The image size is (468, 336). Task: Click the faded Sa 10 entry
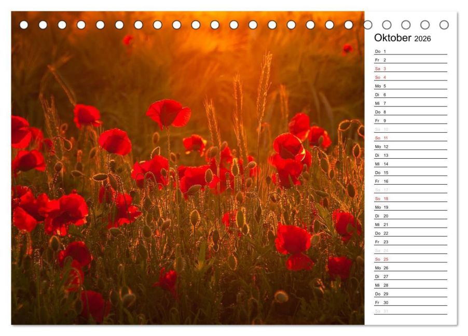click(x=411, y=129)
